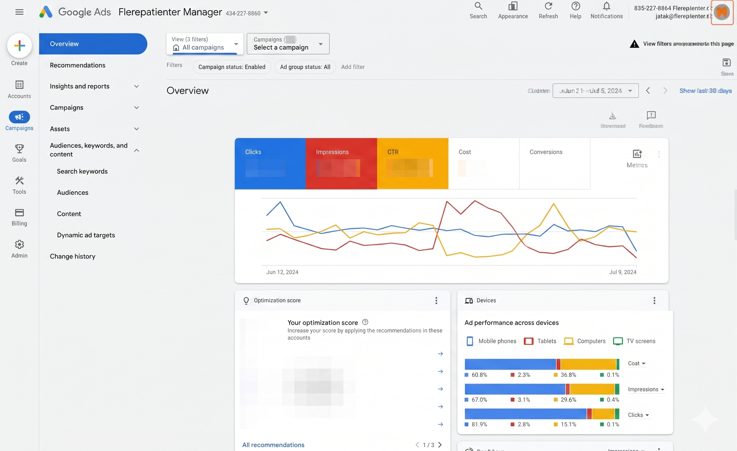The image size is (737, 451).
Task: Open Optimization score card three-dot menu
Action: 436,300
